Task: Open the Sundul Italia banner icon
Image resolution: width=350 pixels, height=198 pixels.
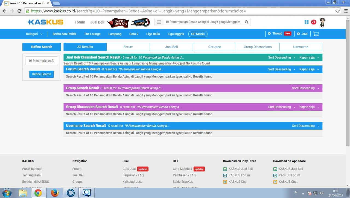Action: click(140, 22)
